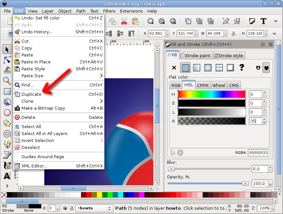Expand toolbox overflow chevron
The image size is (283, 214).
tap(7, 186)
